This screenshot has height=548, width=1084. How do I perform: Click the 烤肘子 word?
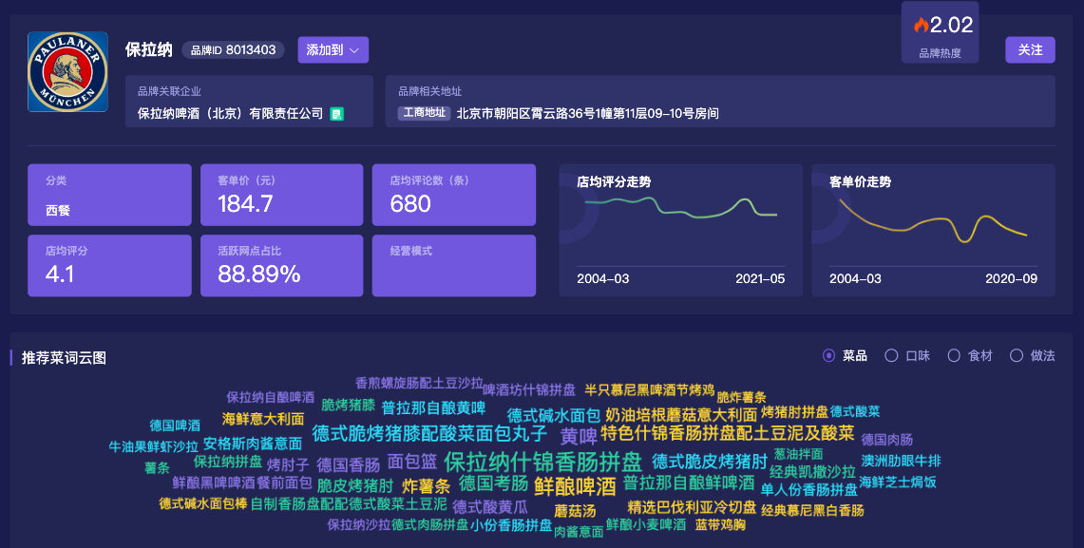point(288,464)
